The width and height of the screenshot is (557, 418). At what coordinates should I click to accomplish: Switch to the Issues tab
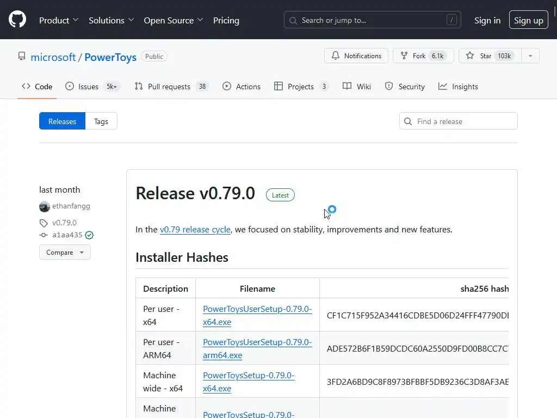93,87
